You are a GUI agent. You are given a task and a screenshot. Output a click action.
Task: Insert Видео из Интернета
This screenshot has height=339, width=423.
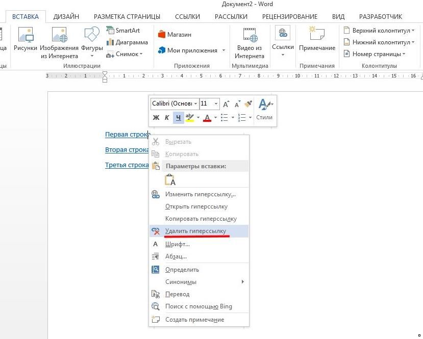[250, 43]
